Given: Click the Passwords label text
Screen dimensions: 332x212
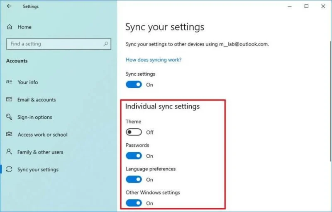Looking at the screenshot, I should point(137,145).
